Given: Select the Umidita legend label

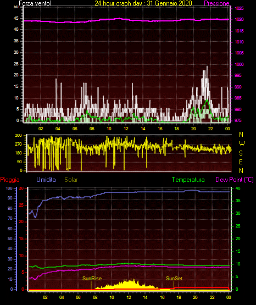Looking at the screenshot, I should [46, 179].
